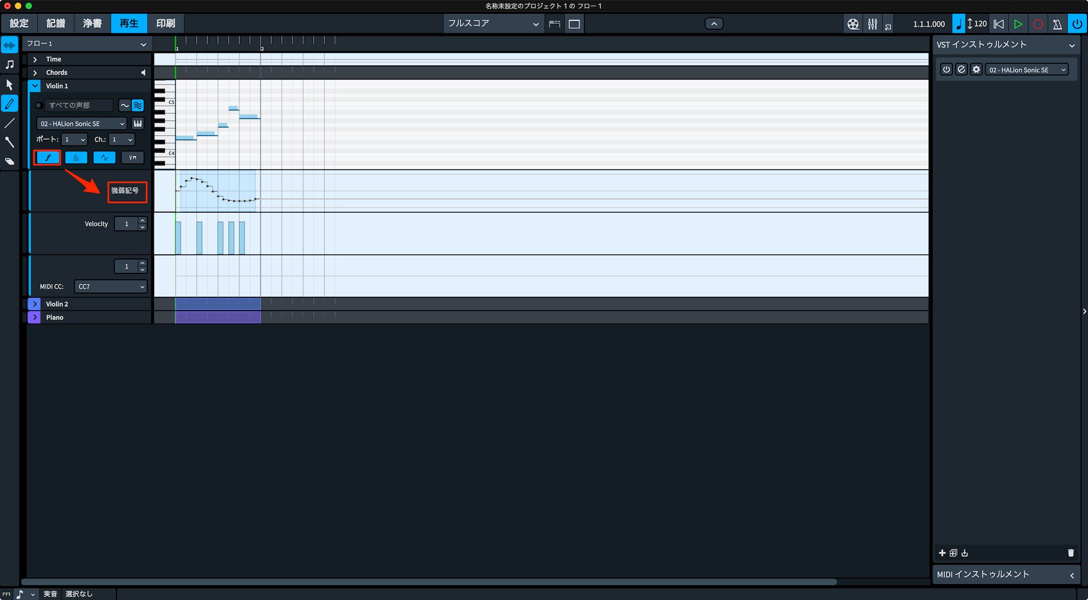
Task: Open the mixer window
Action: click(x=873, y=24)
